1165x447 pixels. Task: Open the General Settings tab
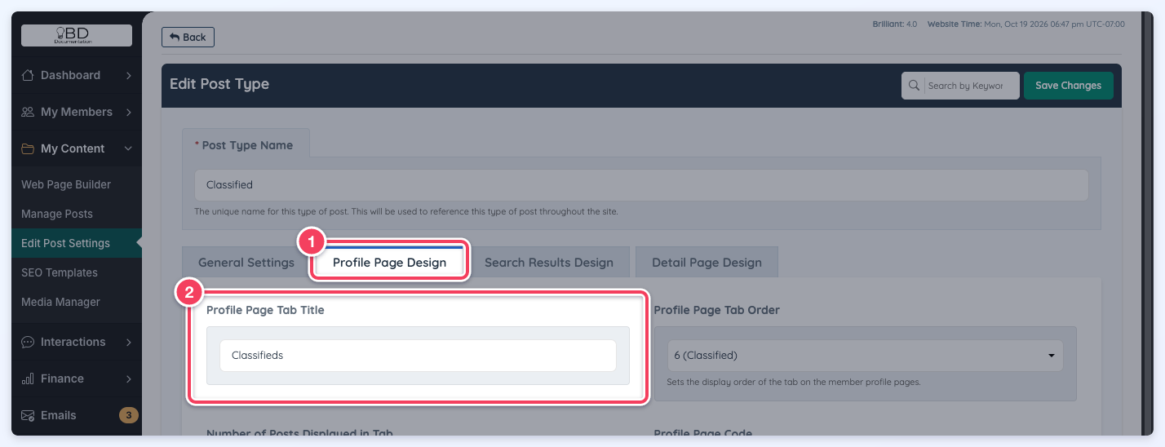click(x=246, y=263)
